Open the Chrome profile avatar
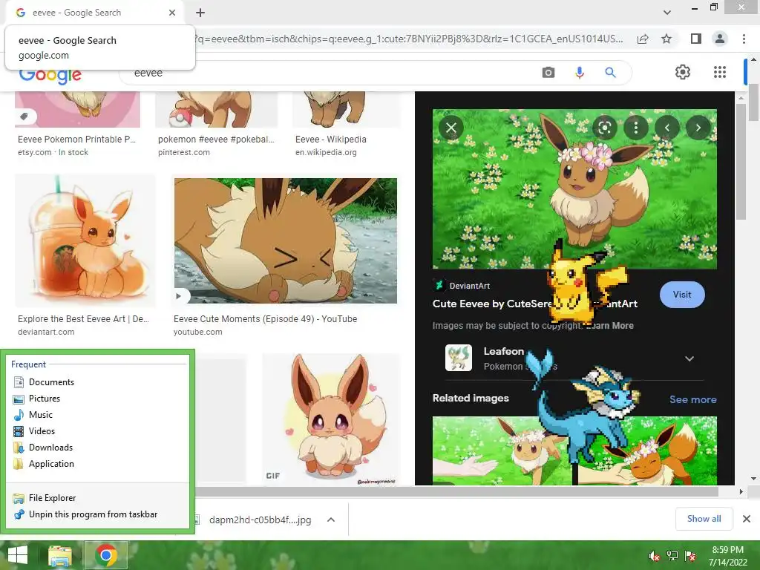Image resolution: width=760 pixels, height=570 pixels. (x=720, y=39)
